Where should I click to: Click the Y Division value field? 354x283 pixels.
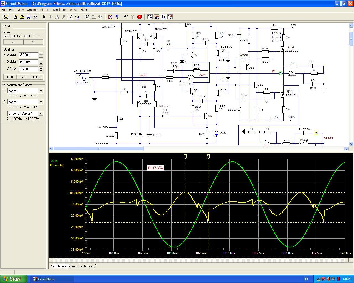click(x=29, y=62)
